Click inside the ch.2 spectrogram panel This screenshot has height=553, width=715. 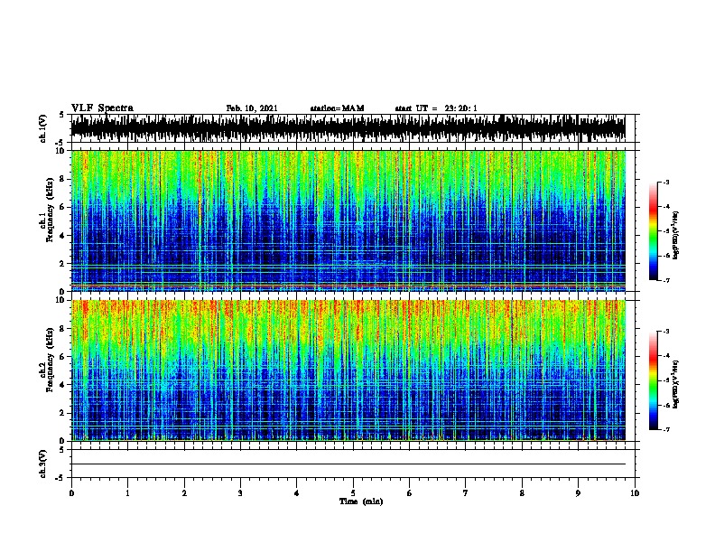point(348,370)
